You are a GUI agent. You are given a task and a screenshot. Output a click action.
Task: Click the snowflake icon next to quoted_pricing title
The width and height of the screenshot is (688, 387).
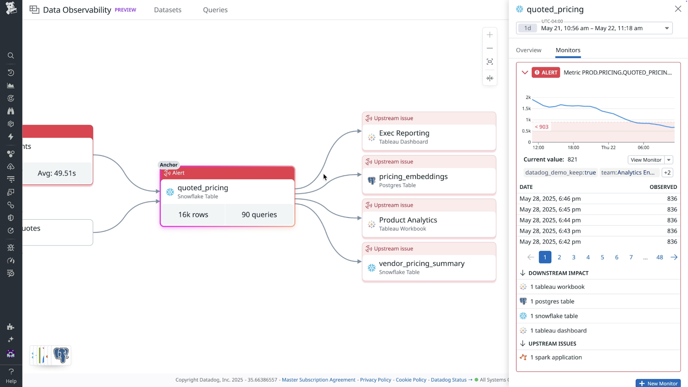[519, 9]
